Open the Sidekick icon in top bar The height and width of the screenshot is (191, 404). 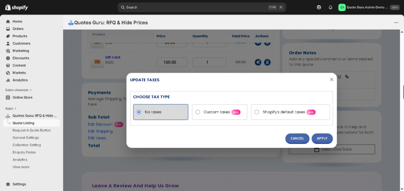point(319,7)
